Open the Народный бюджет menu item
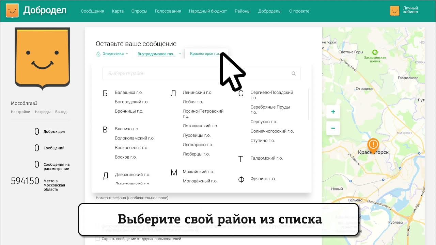This screenshot has height=245, width=436. point(208,11)
